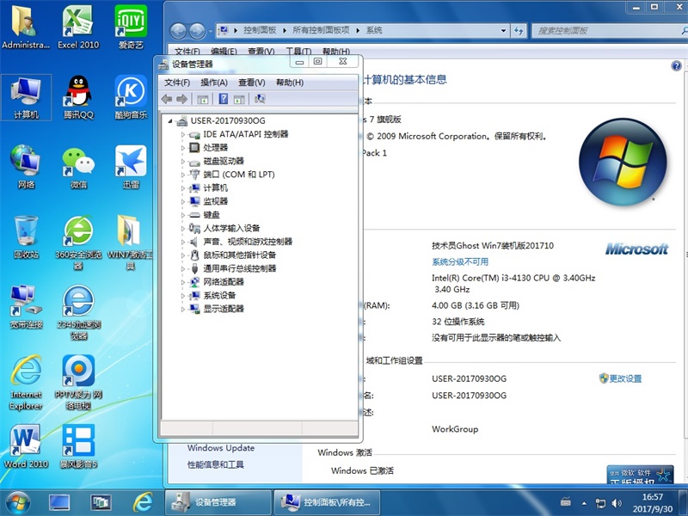Click the 系统分级不可用 rating link
688x516 pixels.
[460, 261]
